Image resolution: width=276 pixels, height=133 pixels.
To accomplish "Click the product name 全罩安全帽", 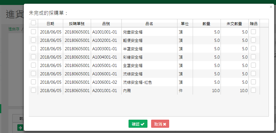I will click(x=133, y=65).
